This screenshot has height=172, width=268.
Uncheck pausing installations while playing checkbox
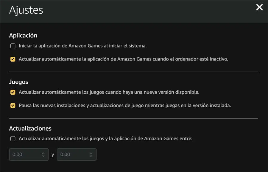click(x=13, y=105)
